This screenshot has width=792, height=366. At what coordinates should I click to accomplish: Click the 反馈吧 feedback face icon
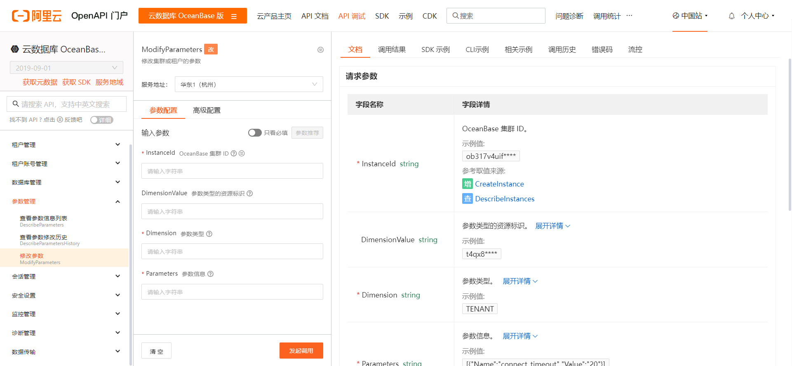point(60,120)
